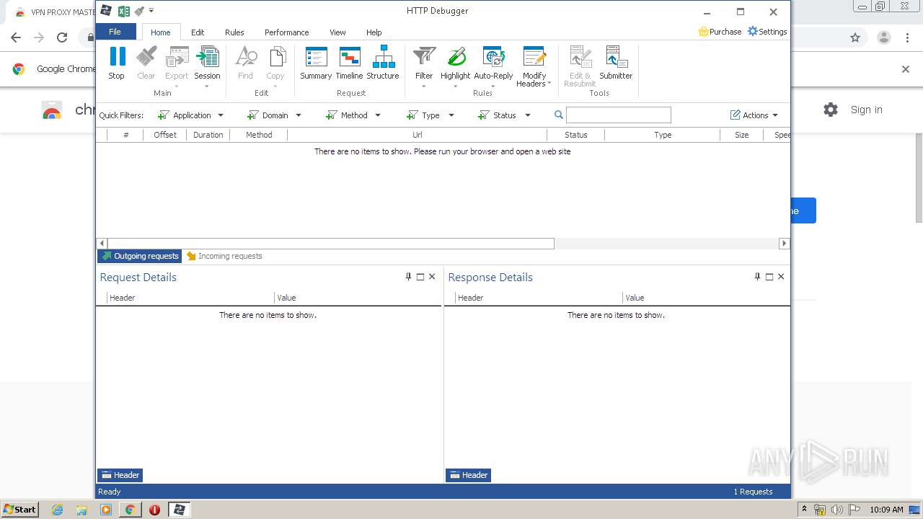
Task: Select the Outgoing requests tab
Action: 140,256
